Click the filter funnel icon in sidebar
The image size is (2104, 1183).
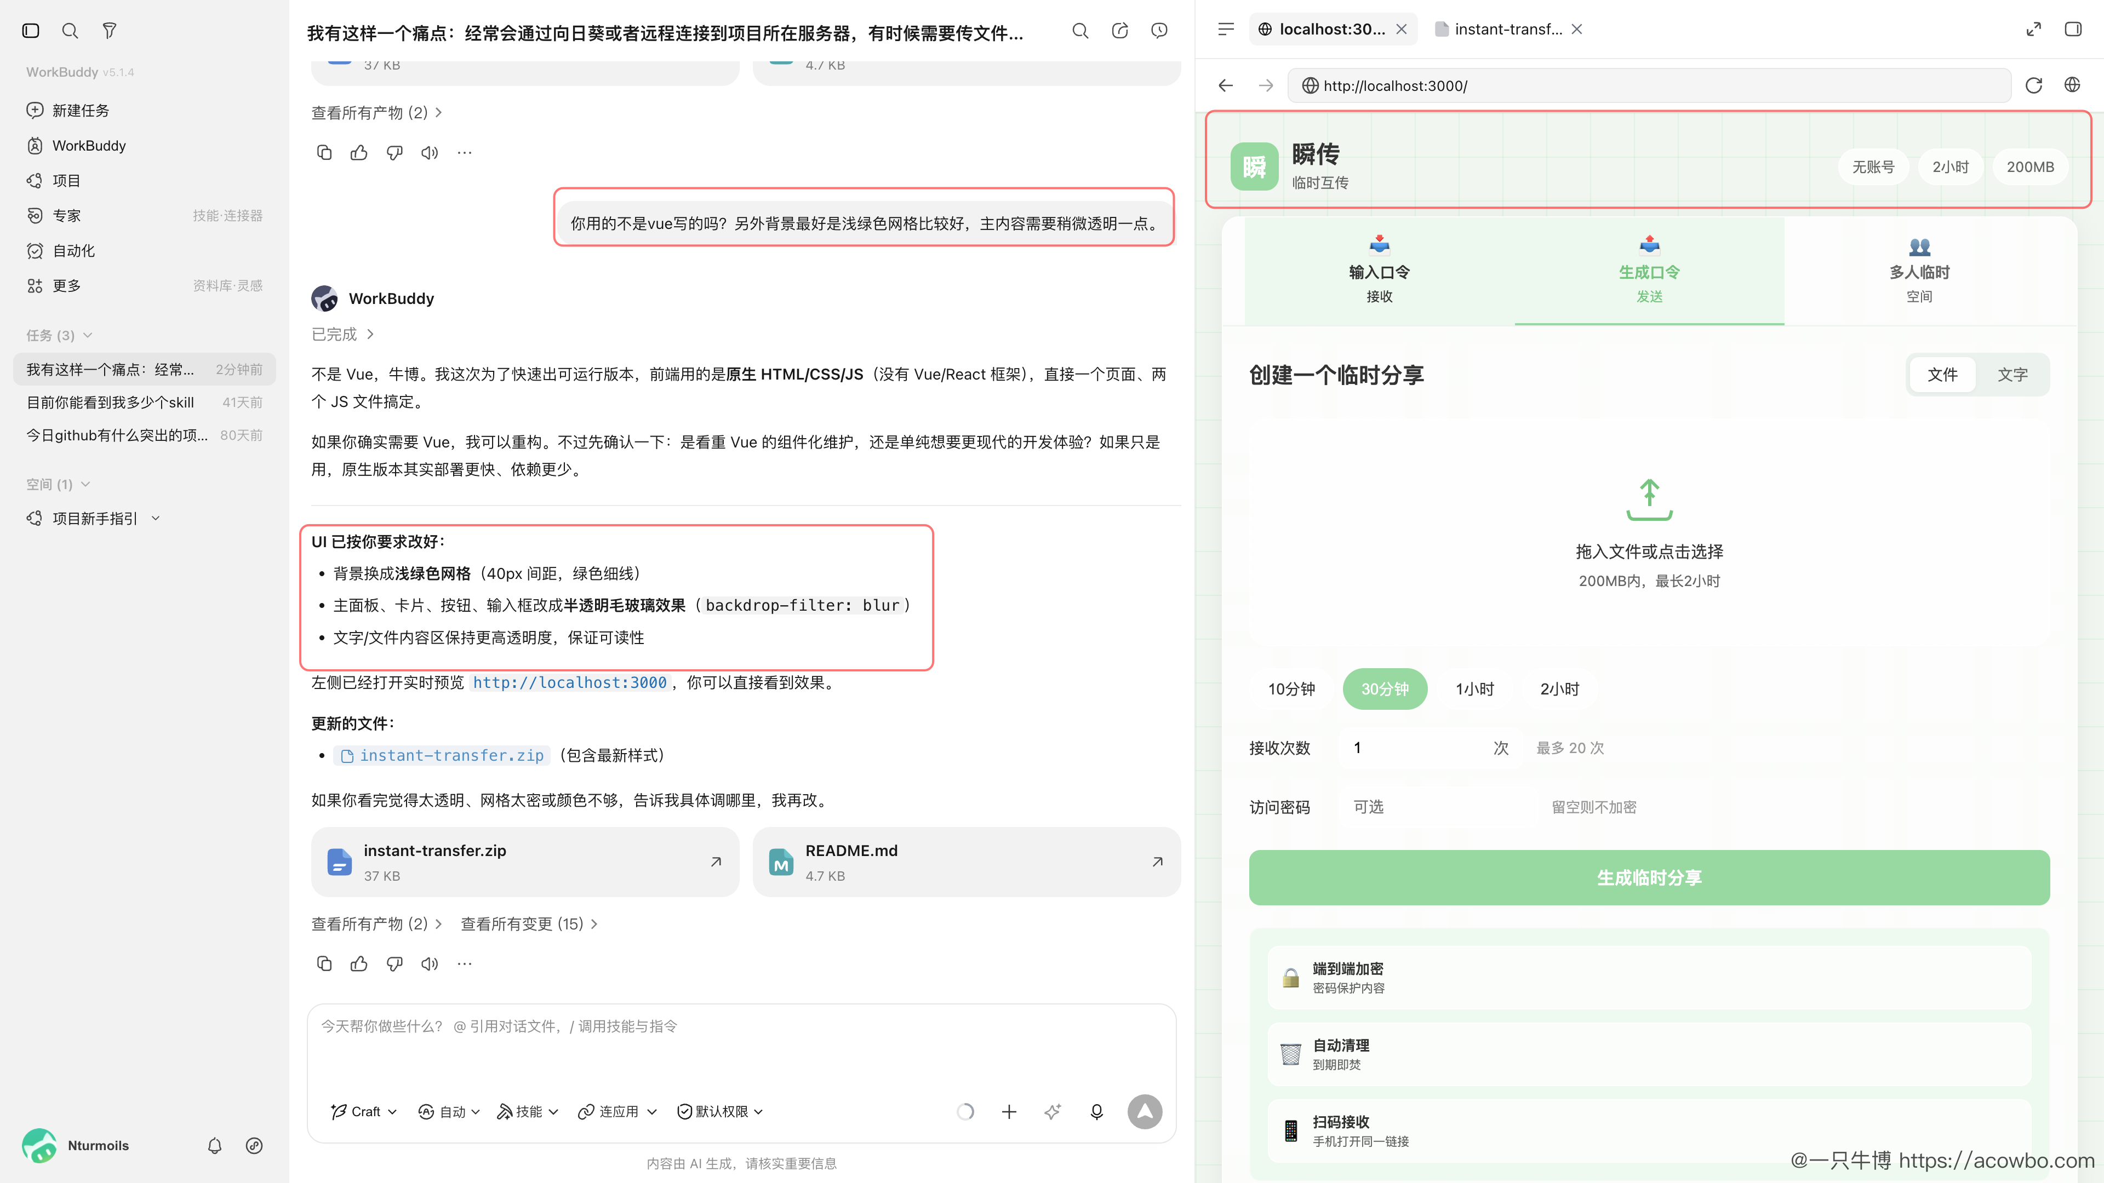tap(110, 30)
